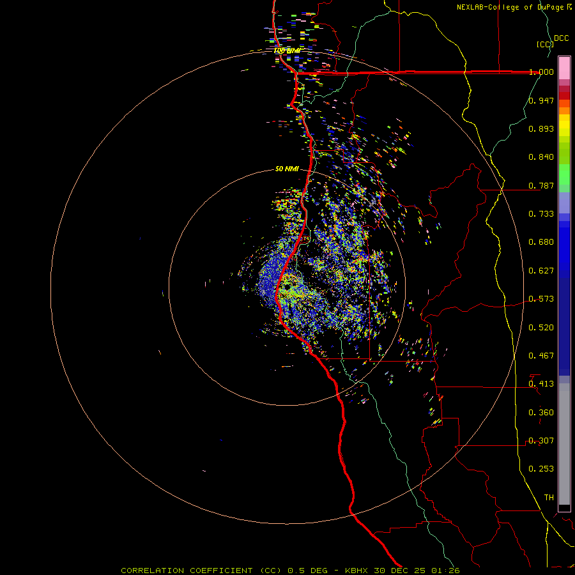Pick the lavender segment of the color scale

click(x=564, y=203)
